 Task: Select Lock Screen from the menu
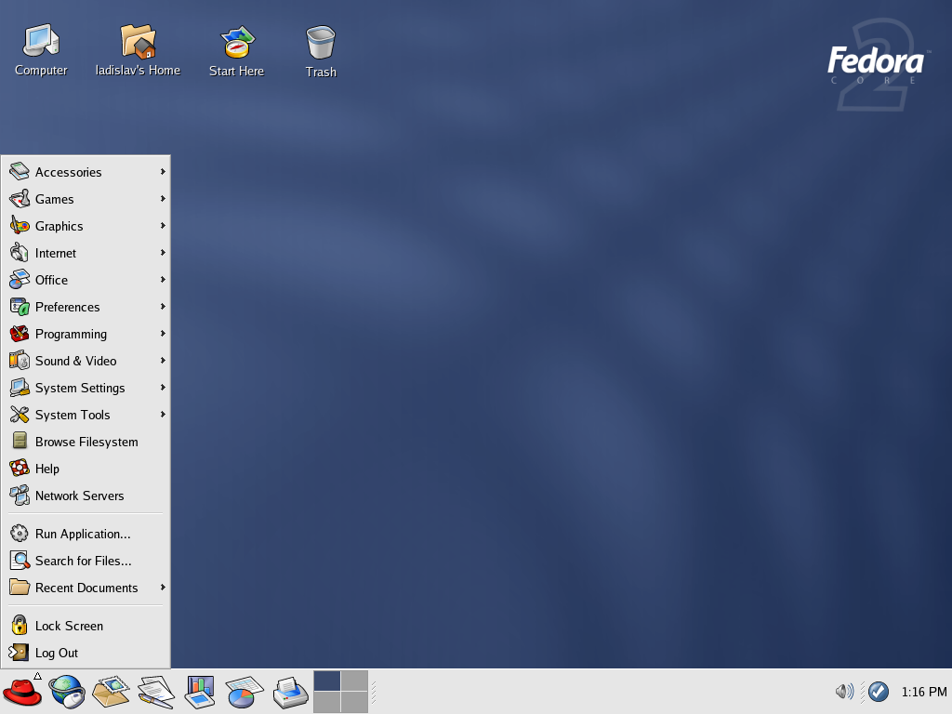point(86,626)
